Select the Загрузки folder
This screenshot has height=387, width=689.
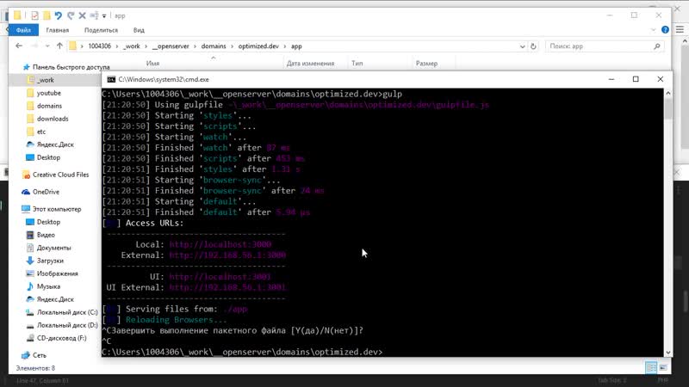pyautogui.click(x=50, y=261)
